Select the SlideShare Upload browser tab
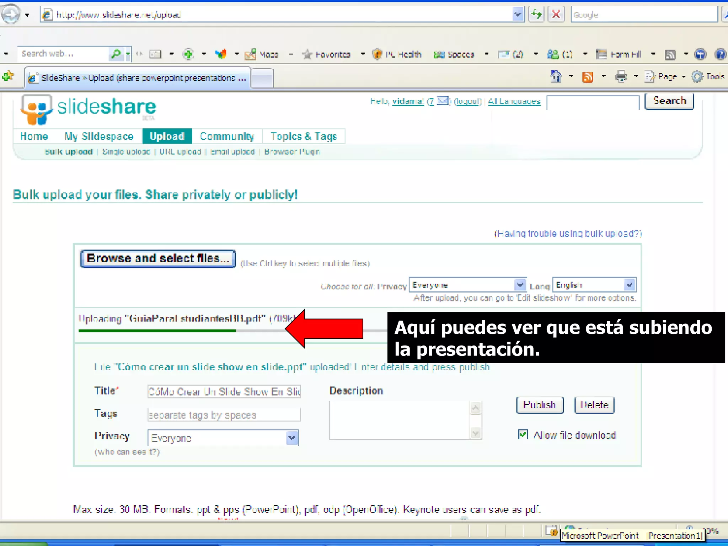The width and height of the screenshot is (728, 546). (x=138, y=77)
